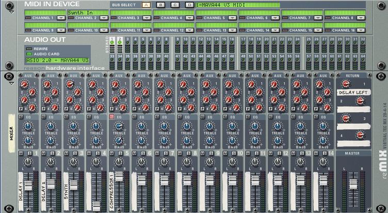Collapse the reMIX mixer device
This screenshot has width=388, height=213.
pyautogui.click(x=11, y=83)
